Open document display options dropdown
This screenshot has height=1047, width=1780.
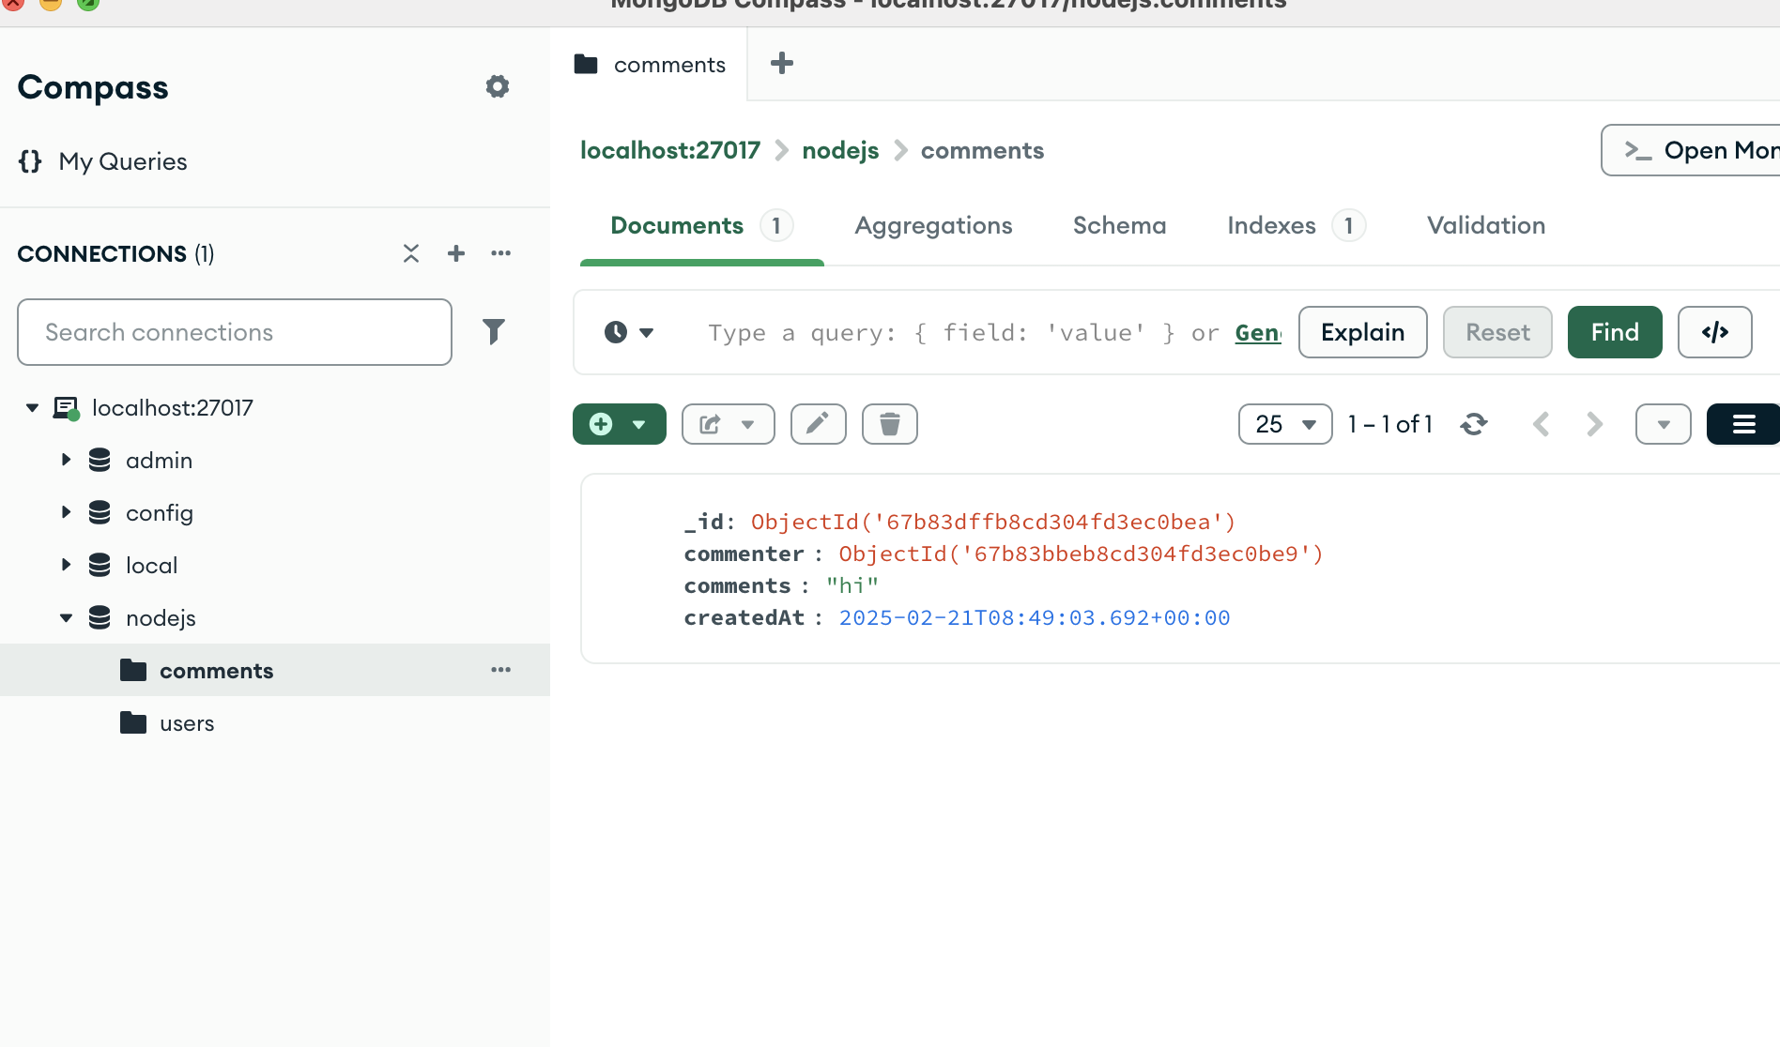point(1664,424)
